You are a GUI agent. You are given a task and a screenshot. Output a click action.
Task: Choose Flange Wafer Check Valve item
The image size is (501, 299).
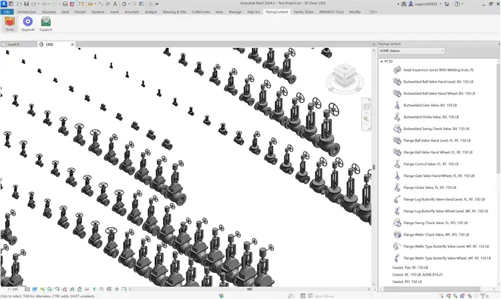(x=436, y=234)
